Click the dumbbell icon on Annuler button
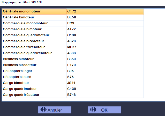Viewport: 165px width, 116px height. point(43,110)
